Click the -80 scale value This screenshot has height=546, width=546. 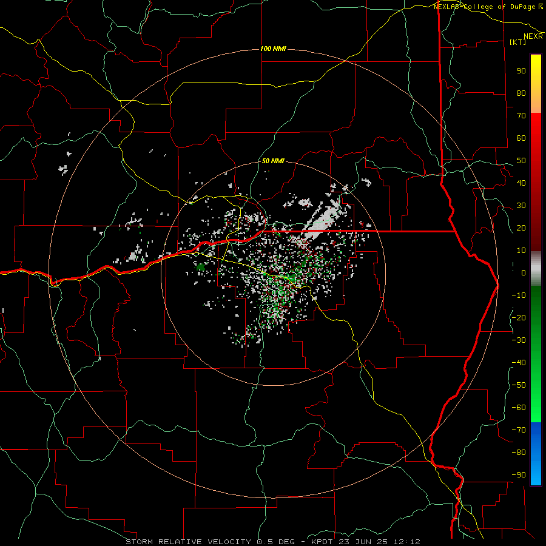519,453
